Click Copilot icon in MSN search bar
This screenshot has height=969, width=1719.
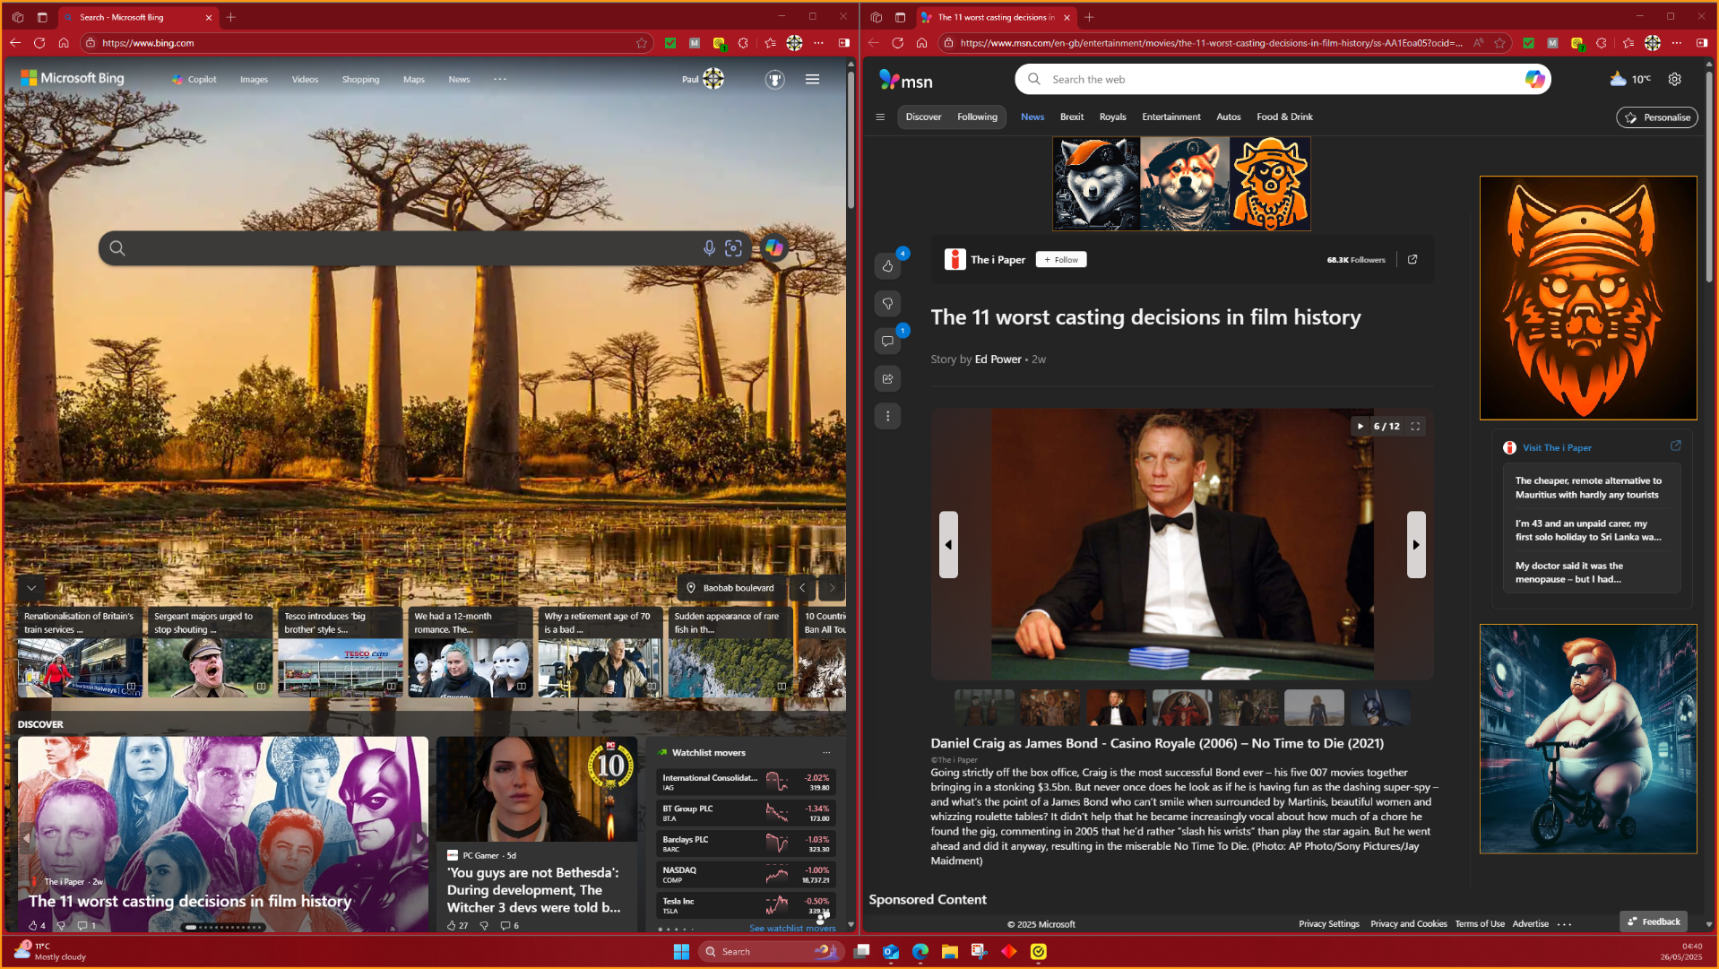[x=1534, y=79]
